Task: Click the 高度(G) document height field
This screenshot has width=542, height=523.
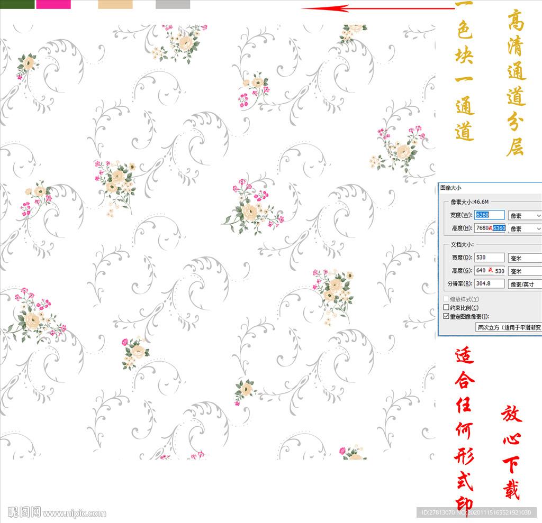Action: pyautogui.click(x=490, y=271)
